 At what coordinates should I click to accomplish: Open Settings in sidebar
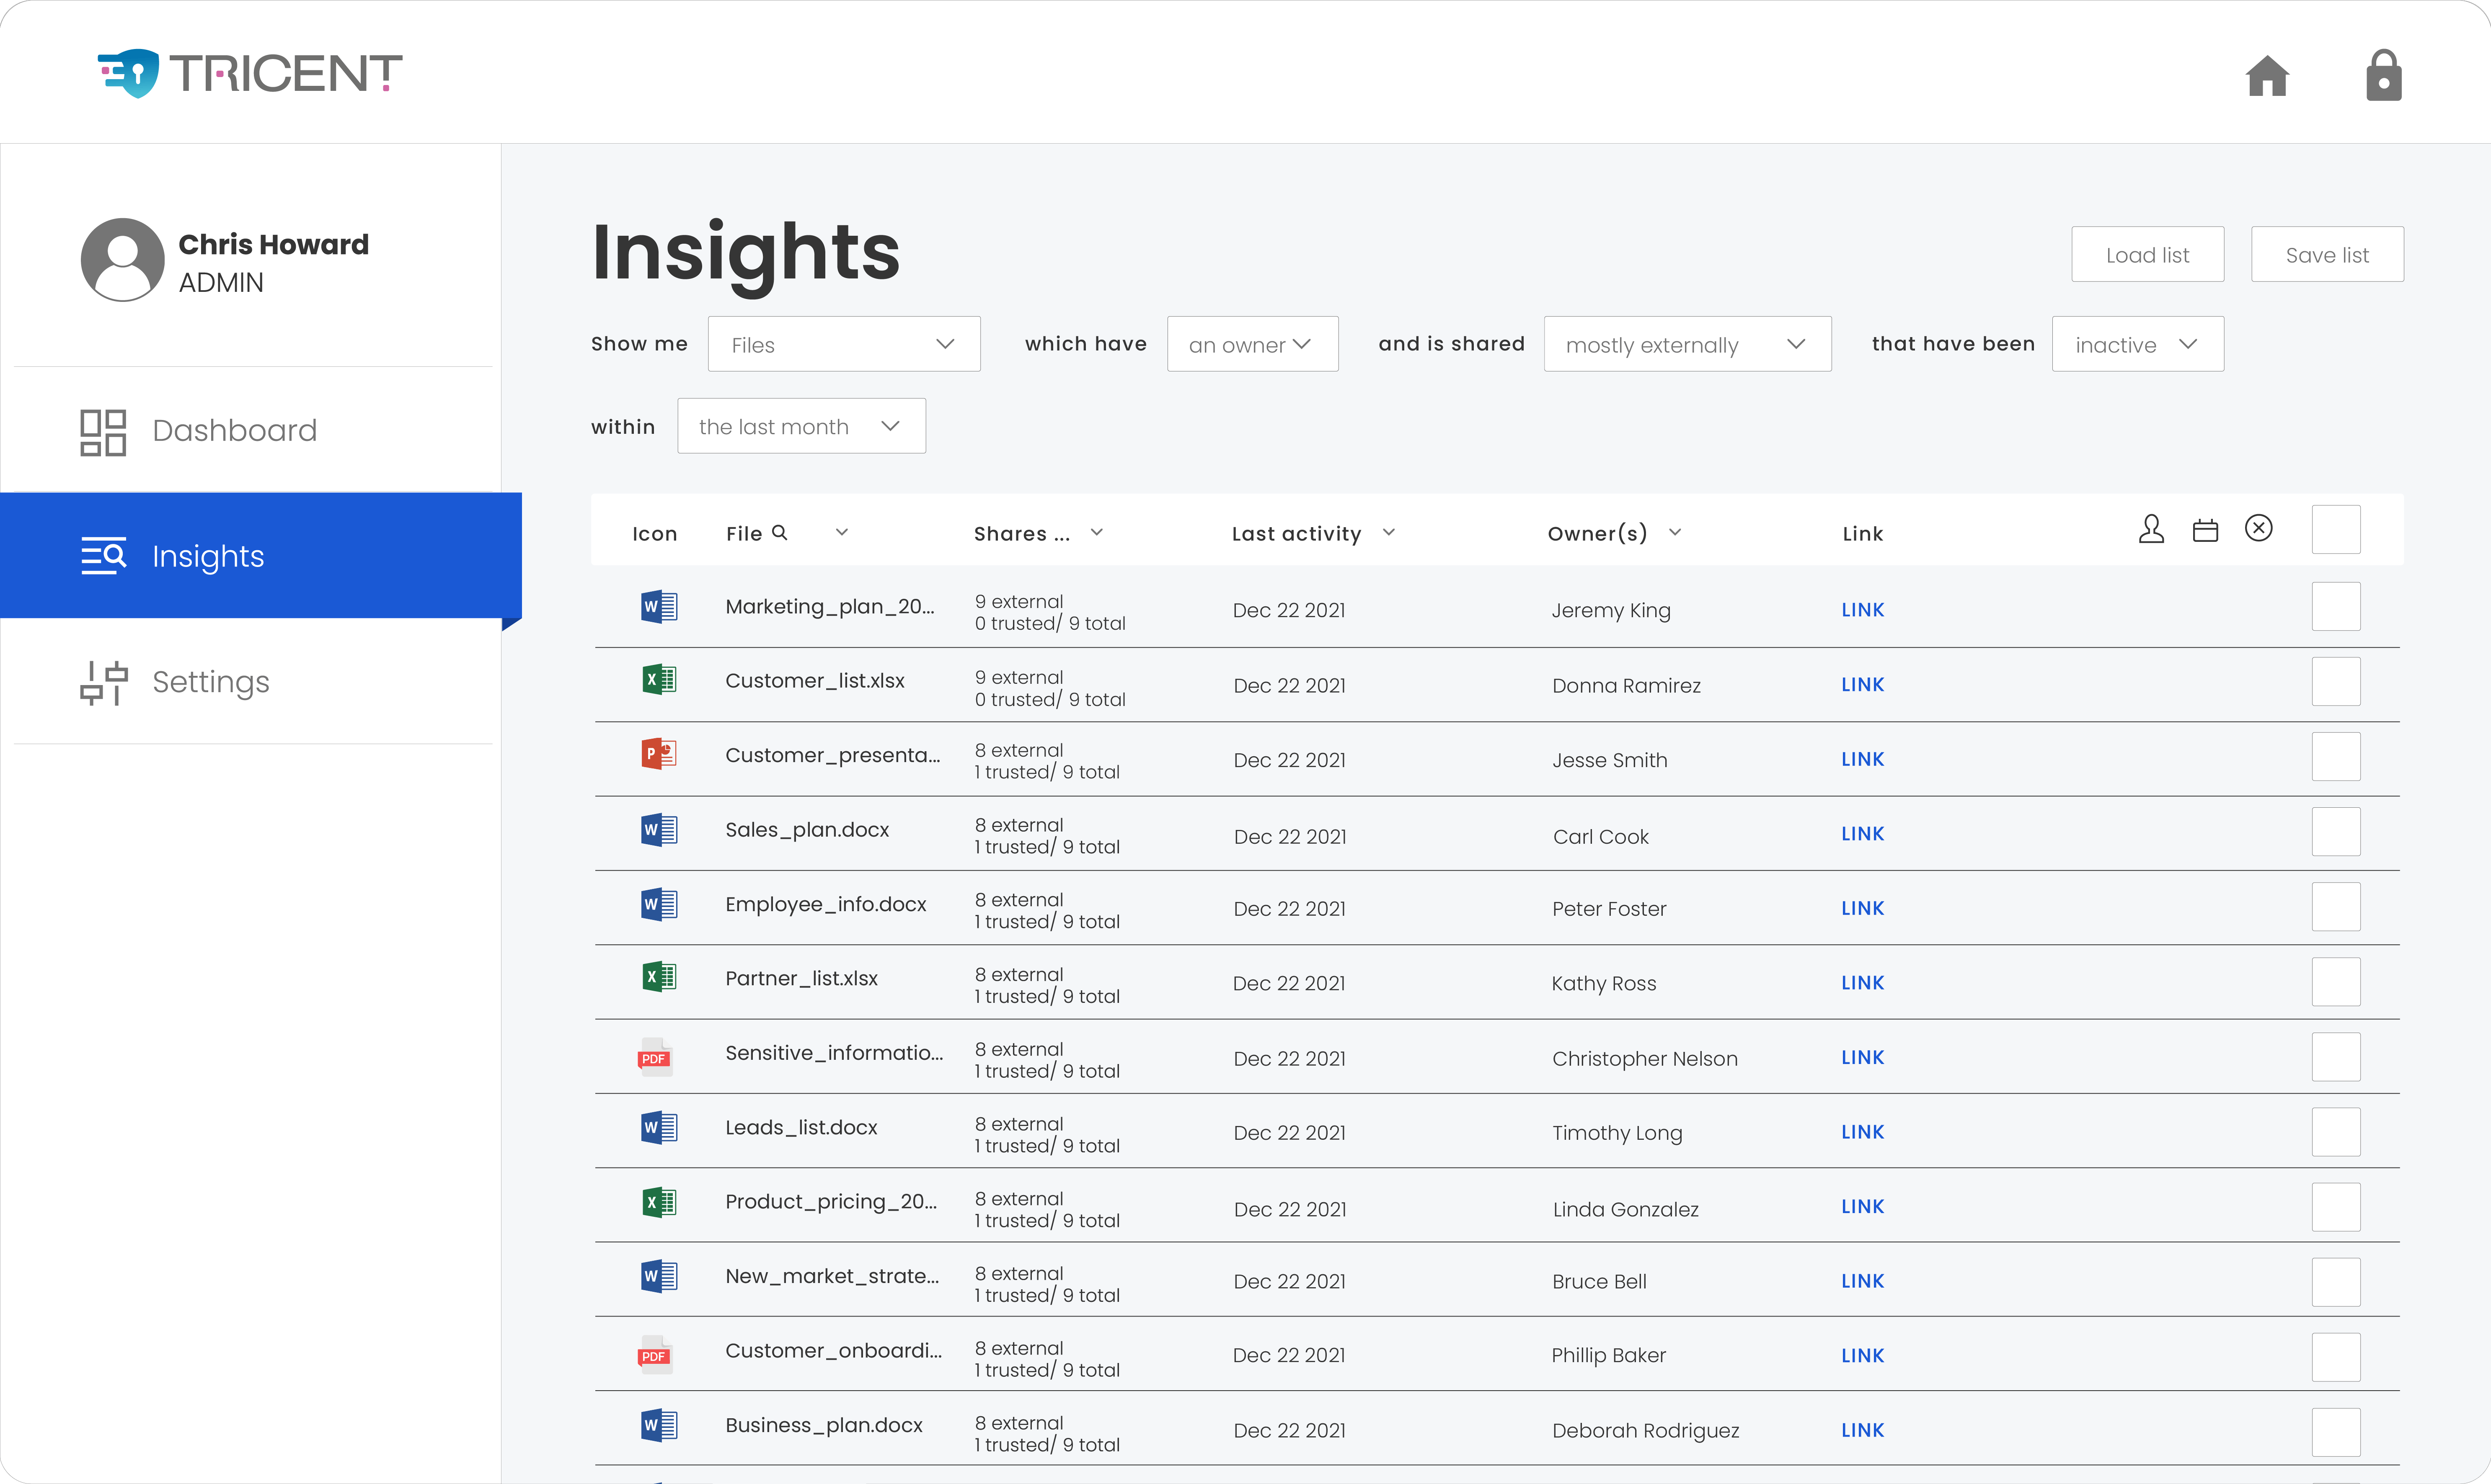coord(250,682)
